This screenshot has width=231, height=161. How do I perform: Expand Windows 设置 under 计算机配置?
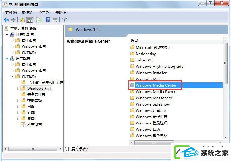[13, 46]
